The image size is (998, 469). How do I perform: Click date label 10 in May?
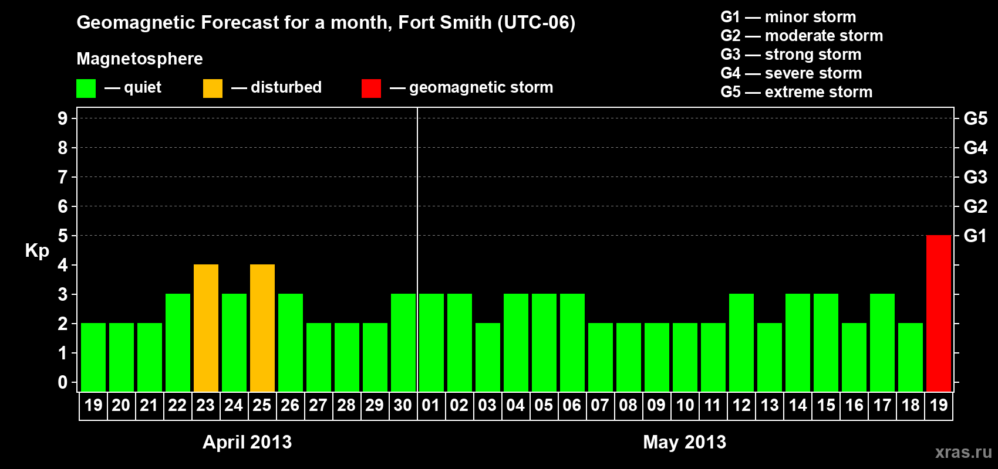coord(685,406)
